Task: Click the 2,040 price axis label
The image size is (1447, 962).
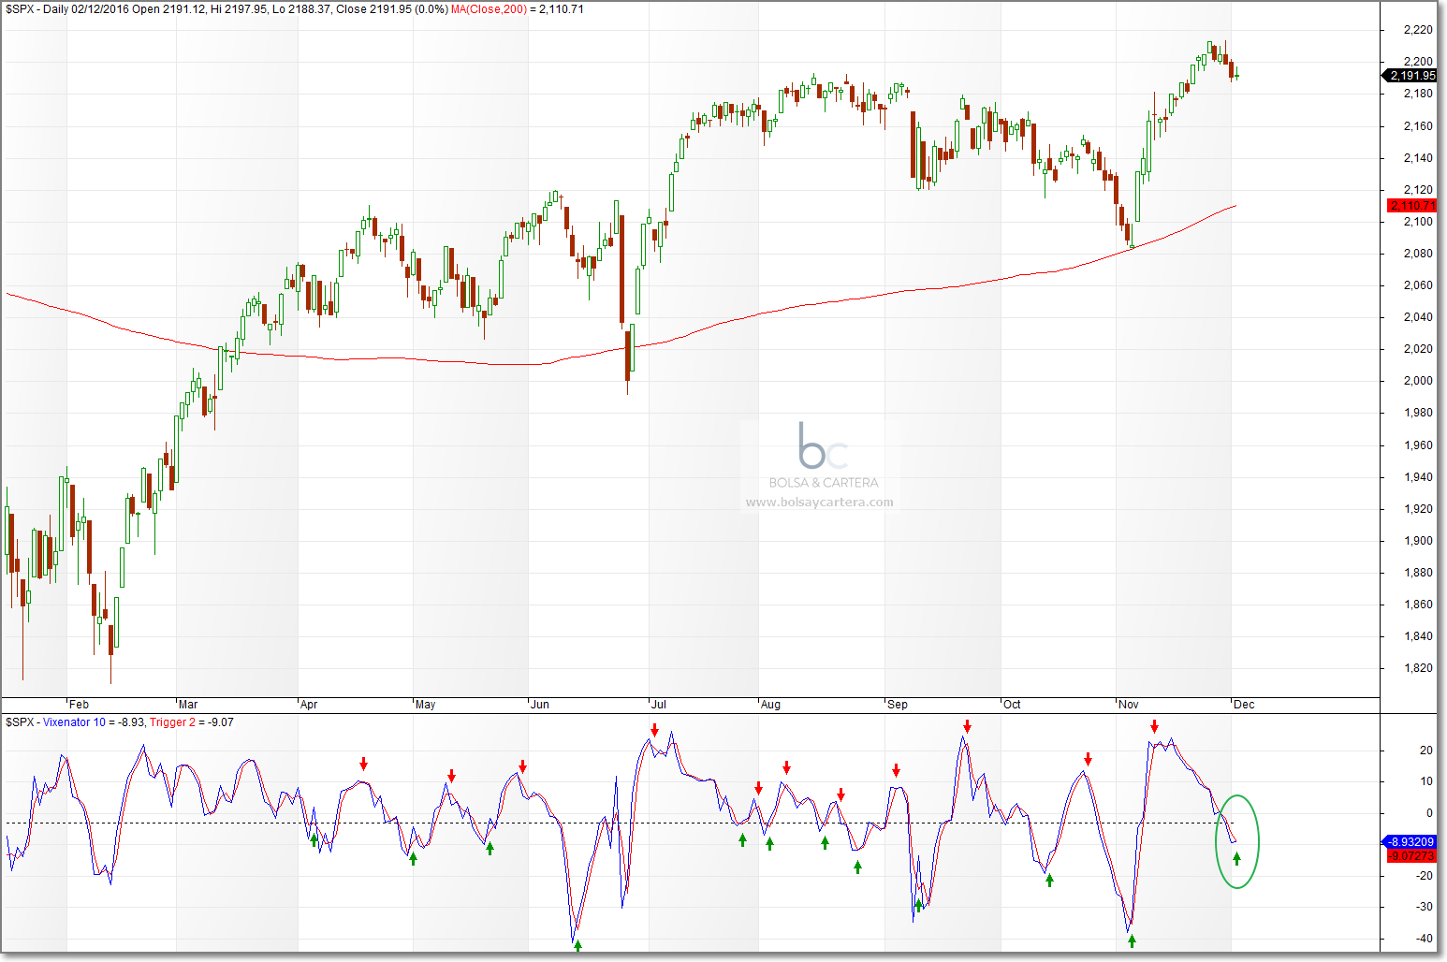Action: point(1419,317)
